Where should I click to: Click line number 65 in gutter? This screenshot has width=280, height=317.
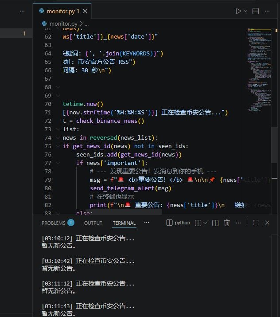point(48,62)
